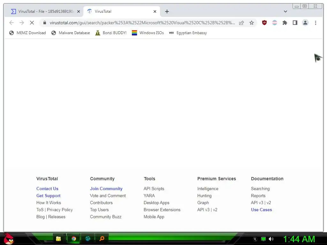The width and height of the screenshot is (327, 245).
Task: Open the orange magnifier taskbar app
Action: point(102,239)
